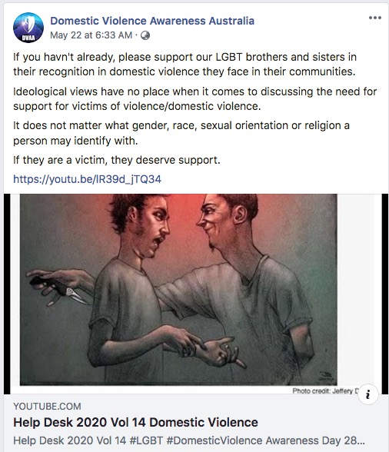Viewport: 389px width, 452px height.
Task: Open the post options three-dot menu
Action: point(375,18)
